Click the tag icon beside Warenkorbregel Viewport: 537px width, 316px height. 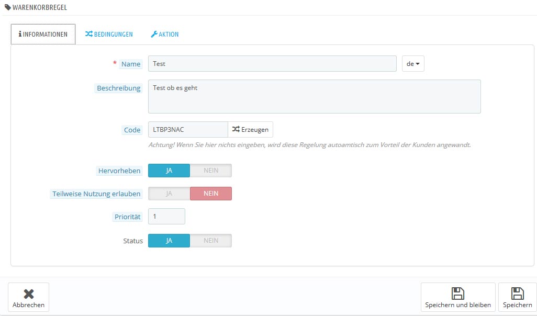click(x=7, y=7)
